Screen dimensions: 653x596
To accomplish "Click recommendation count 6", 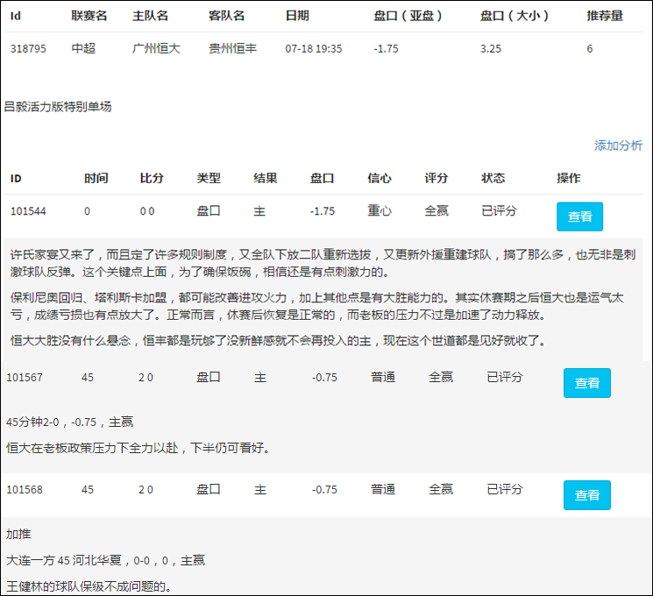I will 590,49.
